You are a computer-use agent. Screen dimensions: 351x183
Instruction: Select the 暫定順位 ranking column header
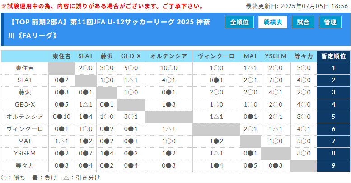333,56
